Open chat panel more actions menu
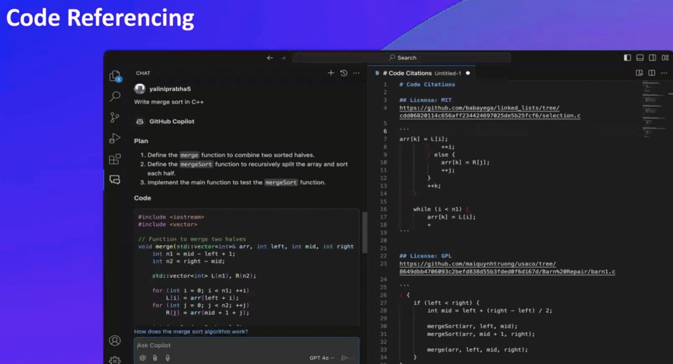This screenshot has height=364, width=673. click(356, 73)
